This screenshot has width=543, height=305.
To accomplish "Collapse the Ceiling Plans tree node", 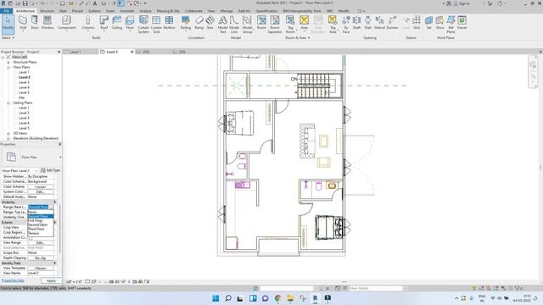I will (x=8, y=103).
